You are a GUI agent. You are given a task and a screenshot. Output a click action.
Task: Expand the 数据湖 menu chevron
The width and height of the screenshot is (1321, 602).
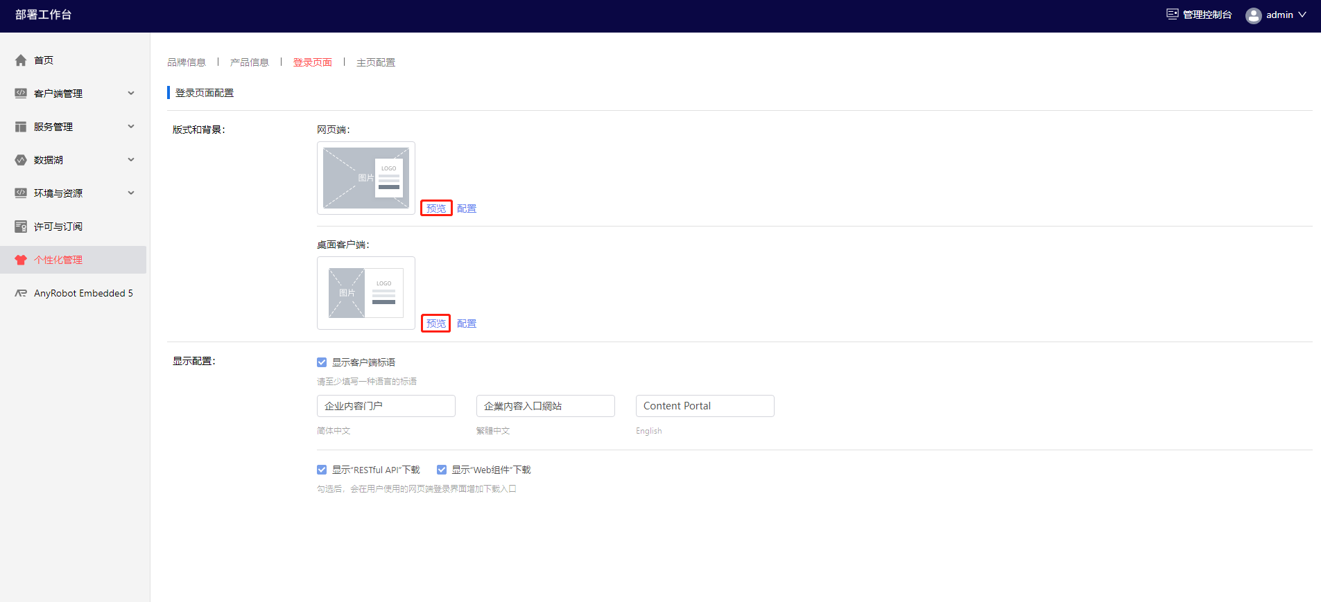pyautogui.click(x=131, y=160)
